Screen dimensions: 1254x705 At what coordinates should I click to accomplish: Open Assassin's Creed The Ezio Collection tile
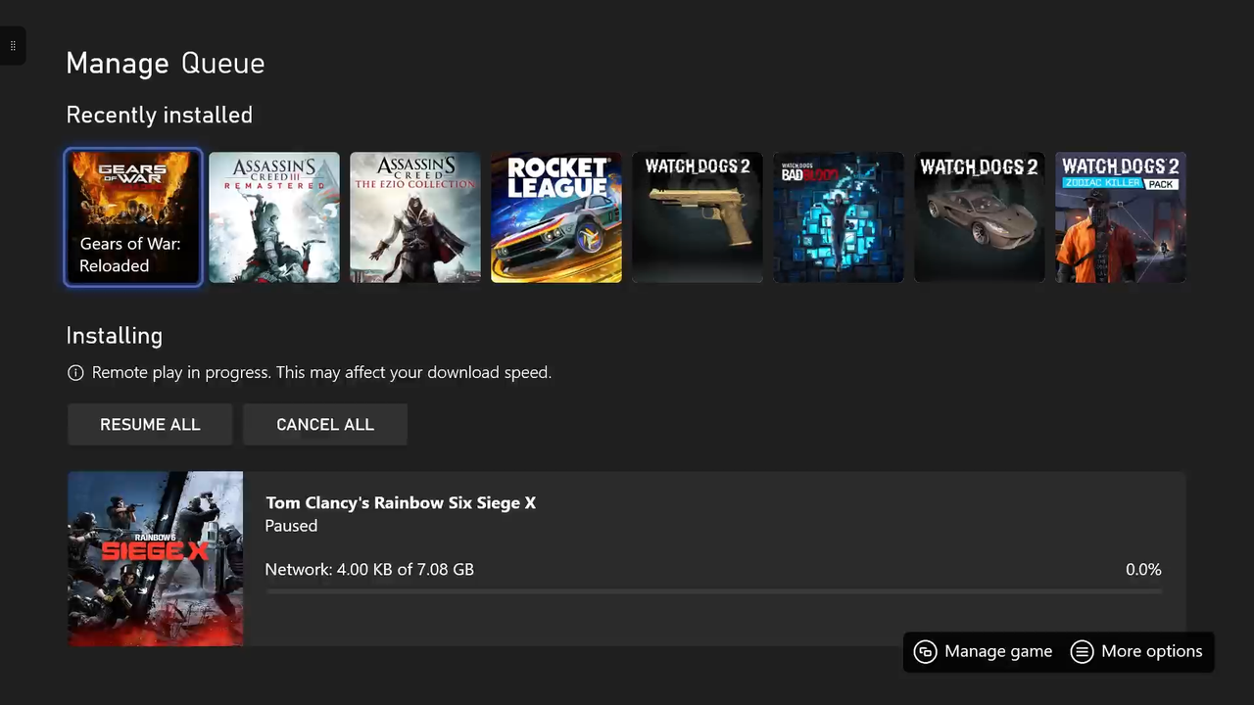(x=415, y=217)
